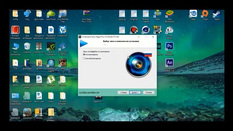Close the Sony Vegas installer window
This screenshot has height=131, width=233.
(x=153, y=37)
